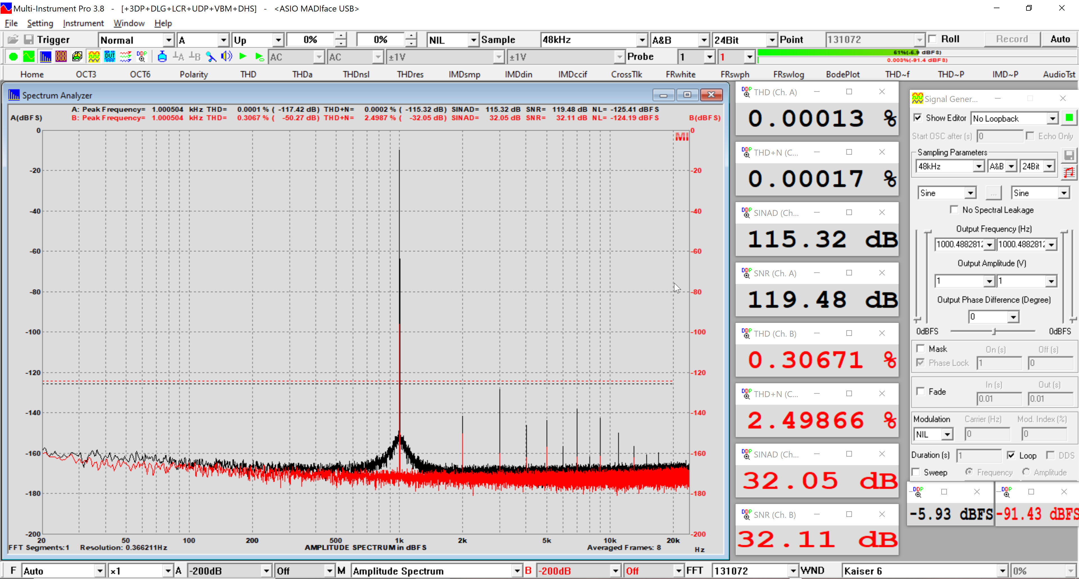The height and width of the screenshot is (579, 1079).
Task: Open the Oscilloscope sine-wave icon
Action: coord(29,56)
